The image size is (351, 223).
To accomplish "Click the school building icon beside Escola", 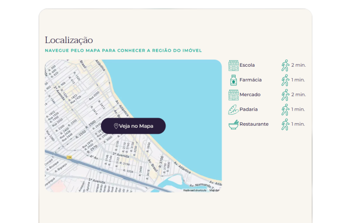I will 233,65.
